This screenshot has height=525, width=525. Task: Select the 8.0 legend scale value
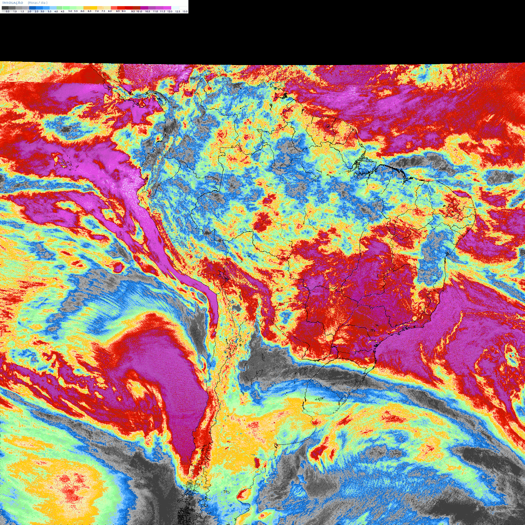point(110,11)
